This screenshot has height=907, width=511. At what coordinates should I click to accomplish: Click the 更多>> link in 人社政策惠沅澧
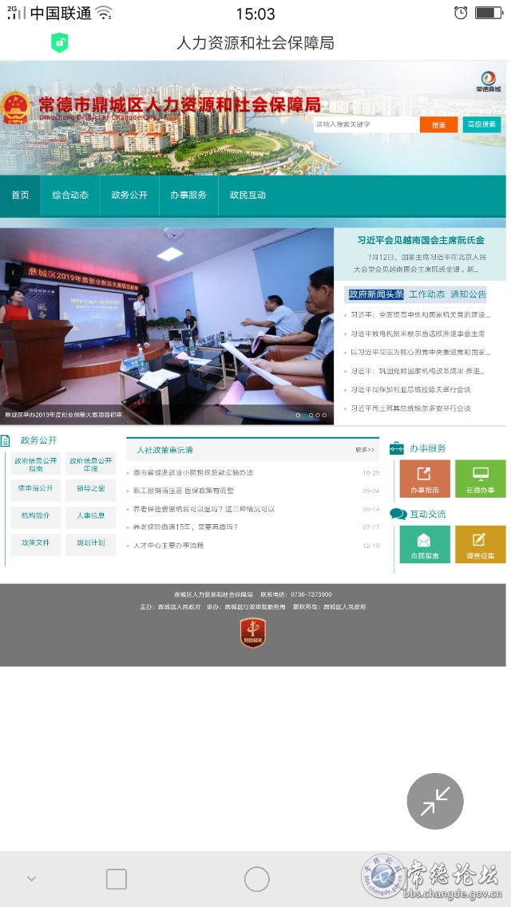365,450
